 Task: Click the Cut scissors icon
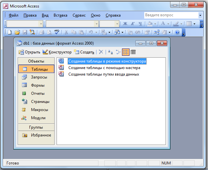click(x=66, y=32)
